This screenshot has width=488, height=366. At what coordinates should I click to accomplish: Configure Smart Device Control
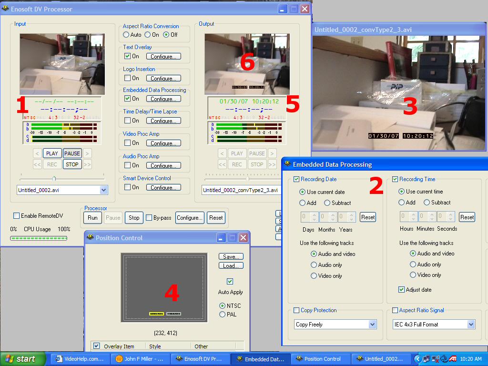click(163, 187)
